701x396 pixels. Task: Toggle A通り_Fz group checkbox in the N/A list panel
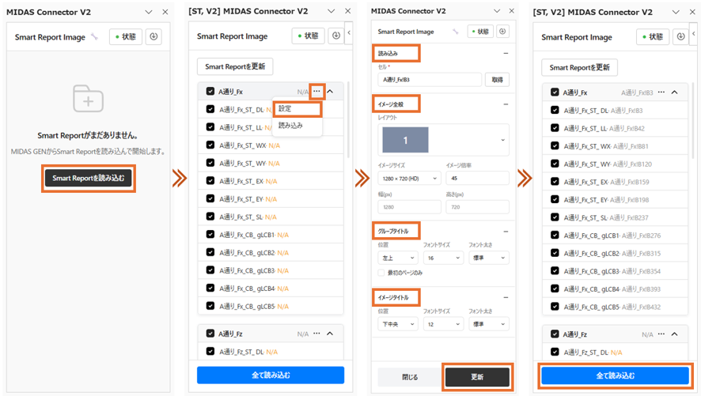210,333
